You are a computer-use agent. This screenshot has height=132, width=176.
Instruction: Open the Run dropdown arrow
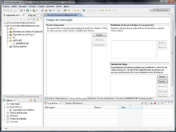30,11
